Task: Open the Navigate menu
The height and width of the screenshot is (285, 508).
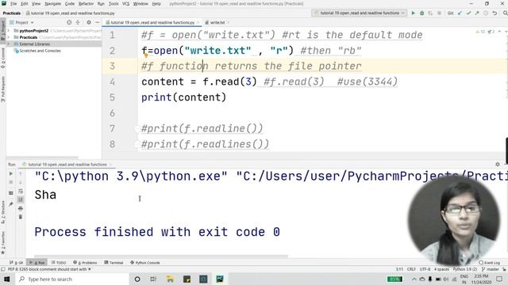Action: [x=53, y=4]
